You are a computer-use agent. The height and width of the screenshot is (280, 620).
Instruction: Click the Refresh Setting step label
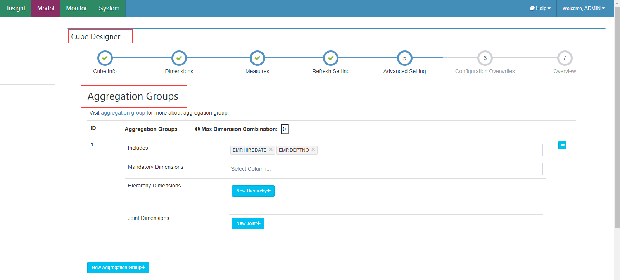pyautogui.click(x=331, y=71)
